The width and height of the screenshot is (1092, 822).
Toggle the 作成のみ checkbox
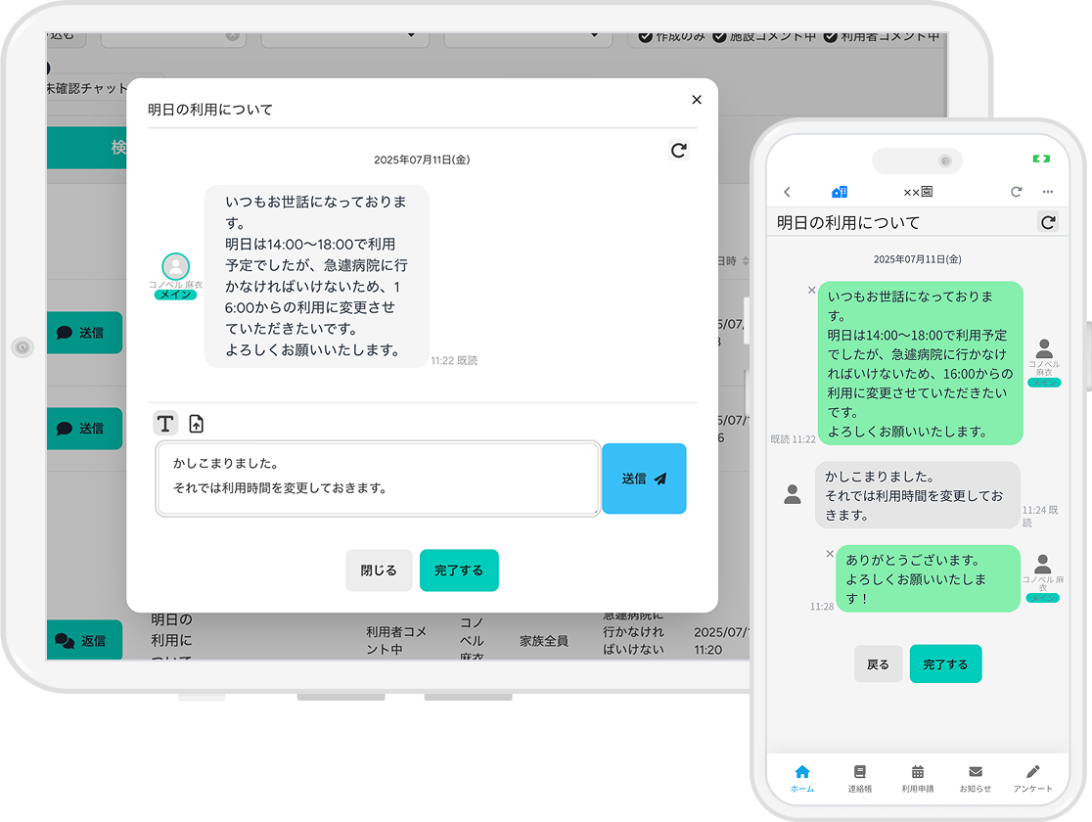pyautogui.click(x=645, y=36)
